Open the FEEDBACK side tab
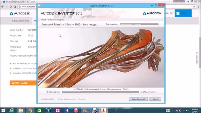Image resolution: width=201 pixels, height=113 pixels. pyautogui.click(x=197, y=58)
